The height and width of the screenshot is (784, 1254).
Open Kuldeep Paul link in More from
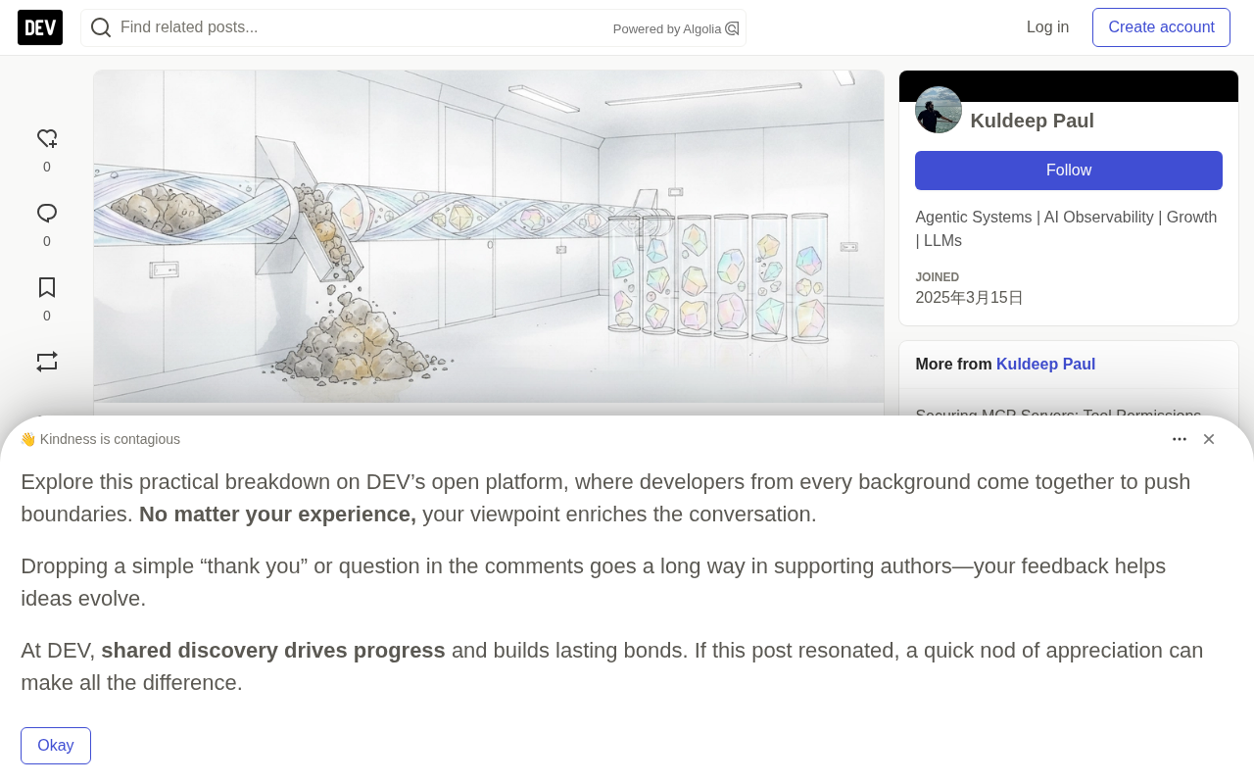point(1045,365)
